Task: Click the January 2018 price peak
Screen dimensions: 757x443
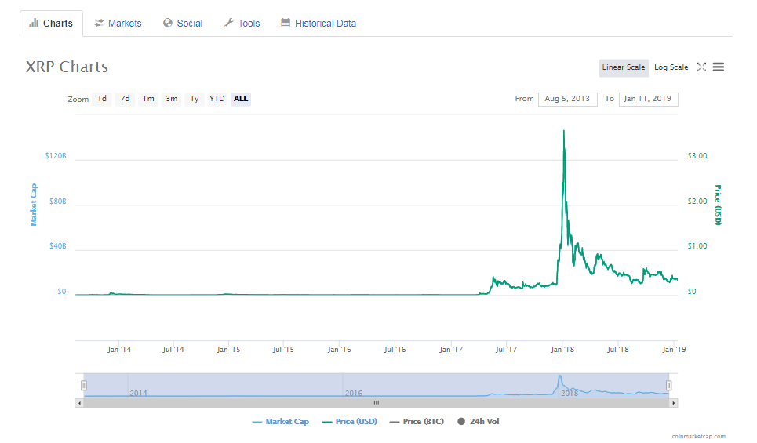Action: [x=564, y=131]
